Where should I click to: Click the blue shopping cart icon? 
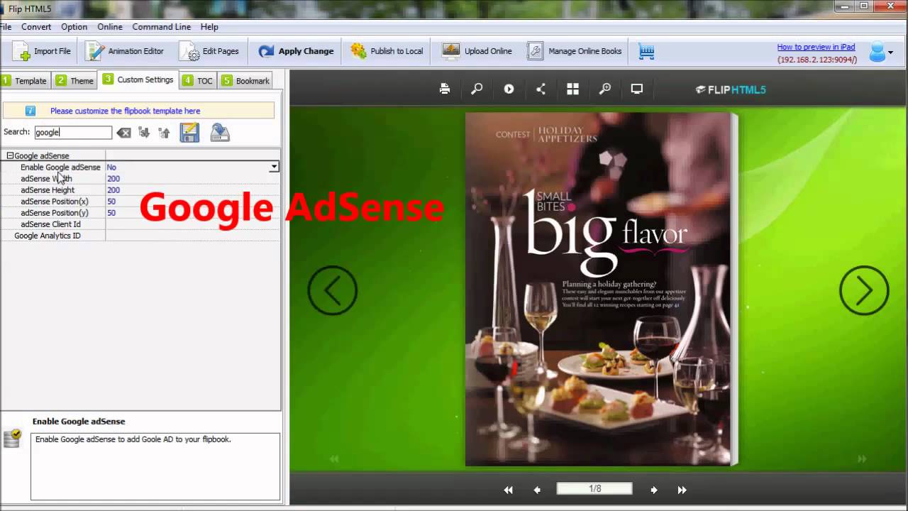coord(646,52)
